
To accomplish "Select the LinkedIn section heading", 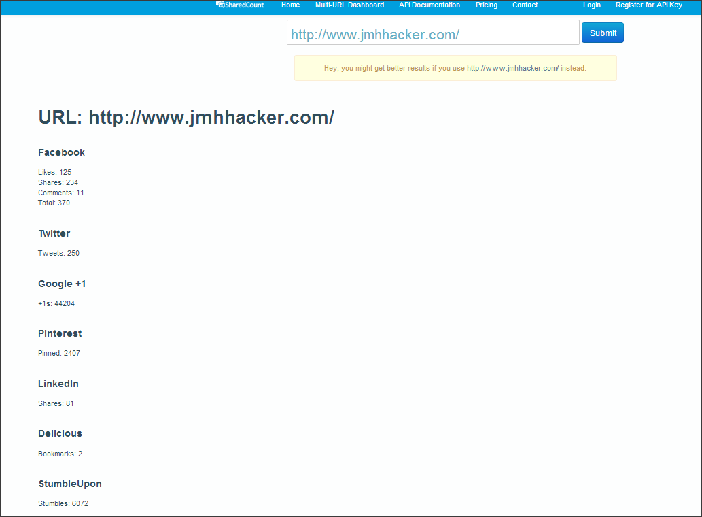I will (58, 384).
